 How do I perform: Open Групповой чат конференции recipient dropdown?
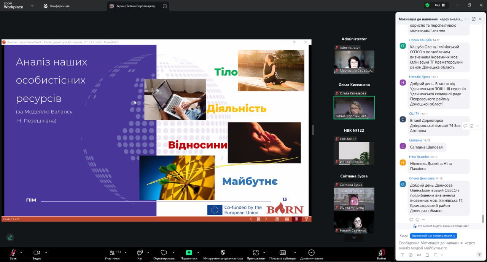coord(433,236)
